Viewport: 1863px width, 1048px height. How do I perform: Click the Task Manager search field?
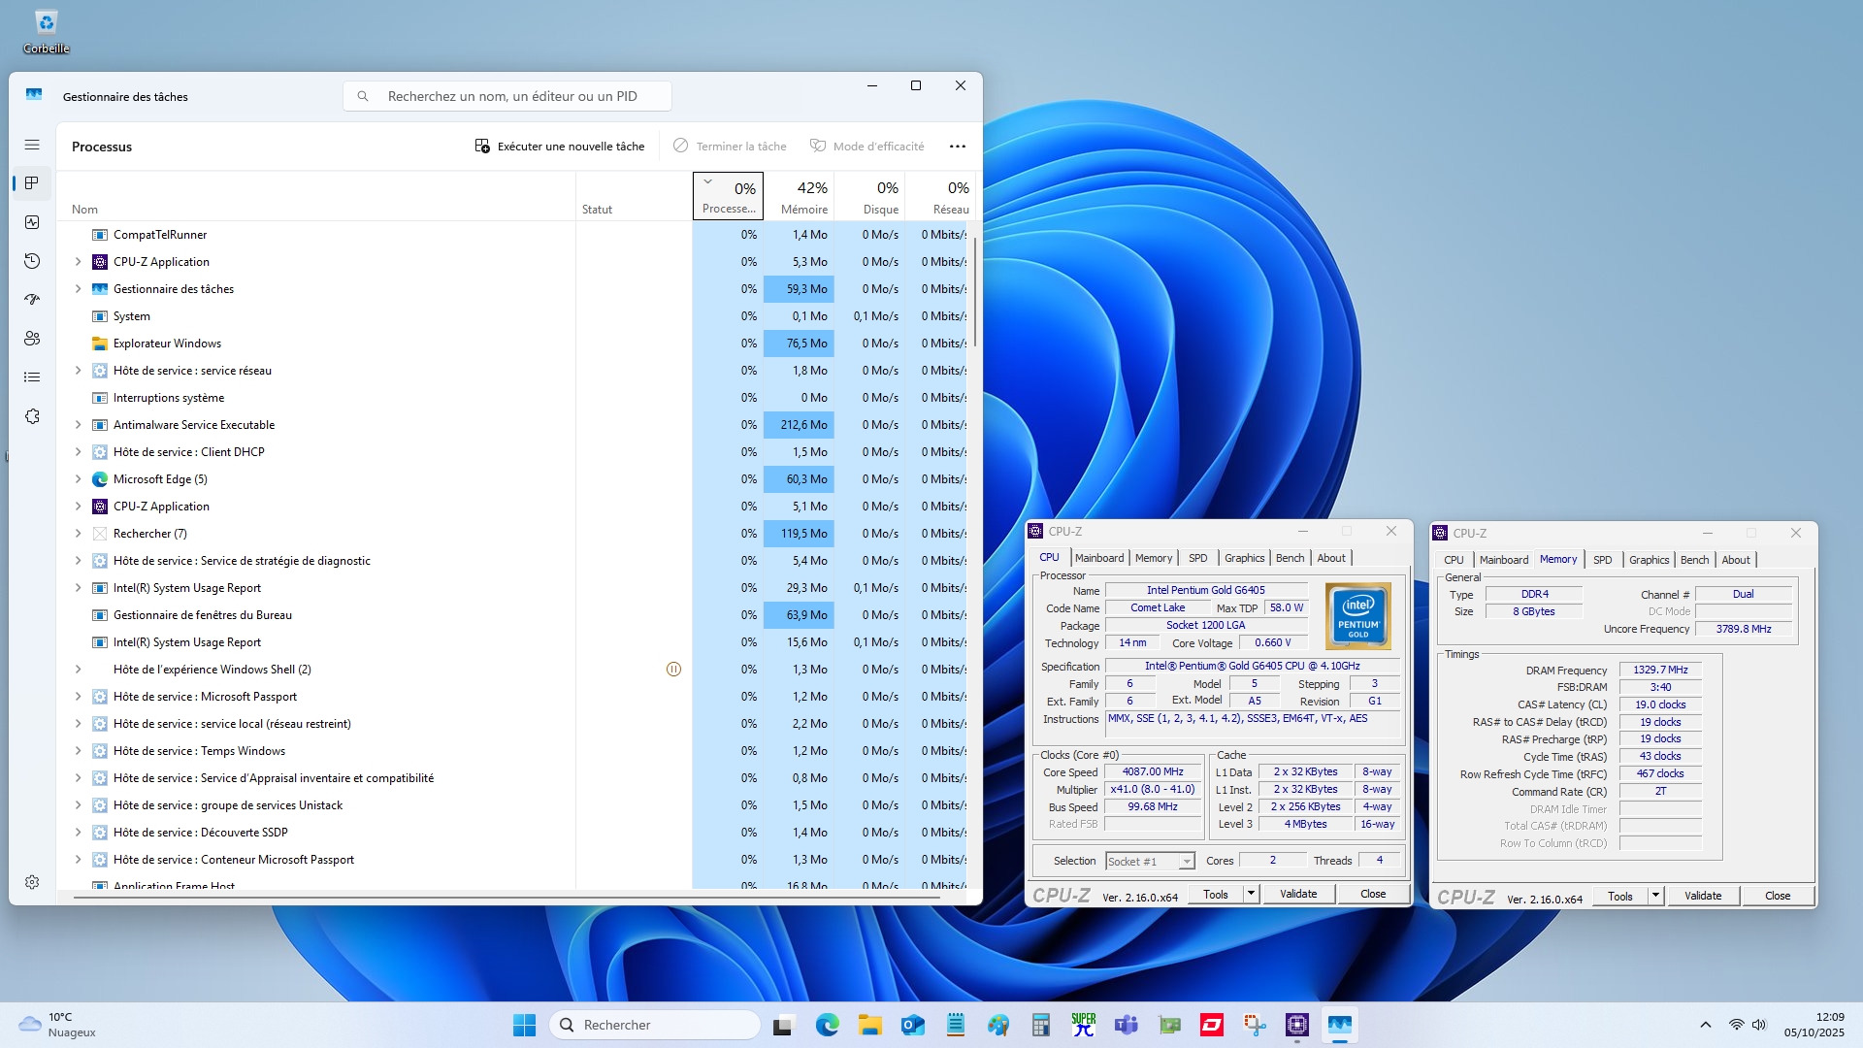click(x=507, y=96)
